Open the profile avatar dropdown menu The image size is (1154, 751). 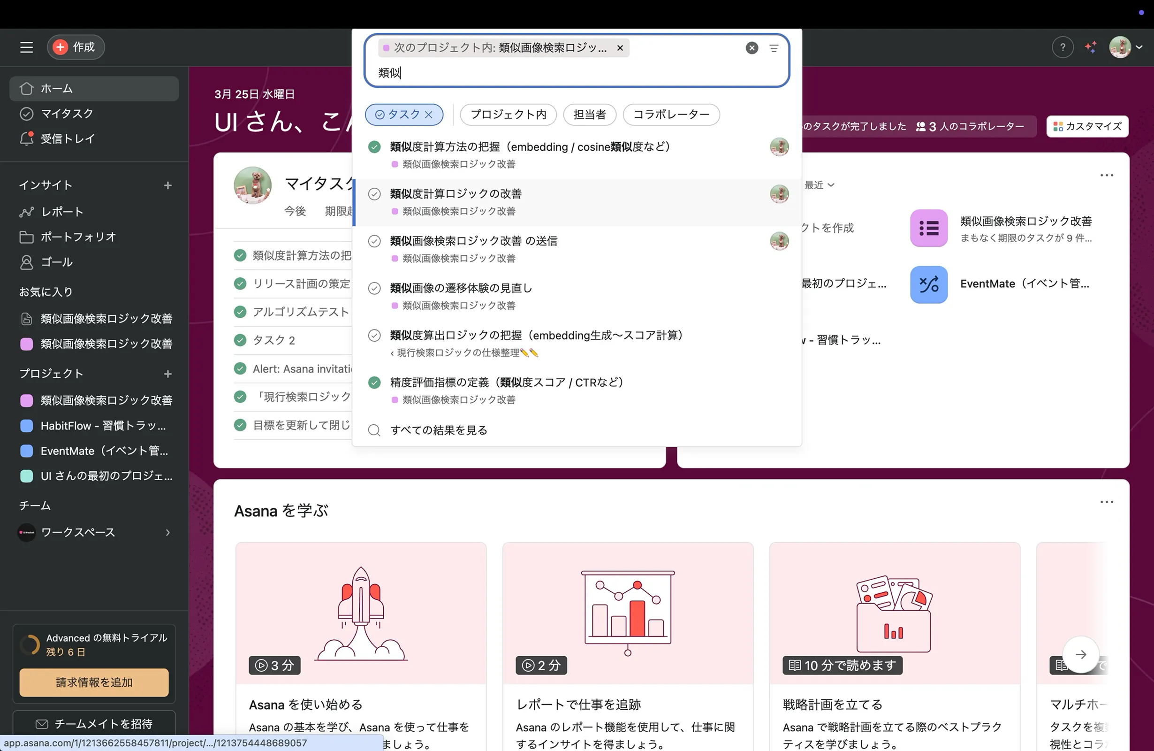pyautogui.click(x=1126, y=47)
